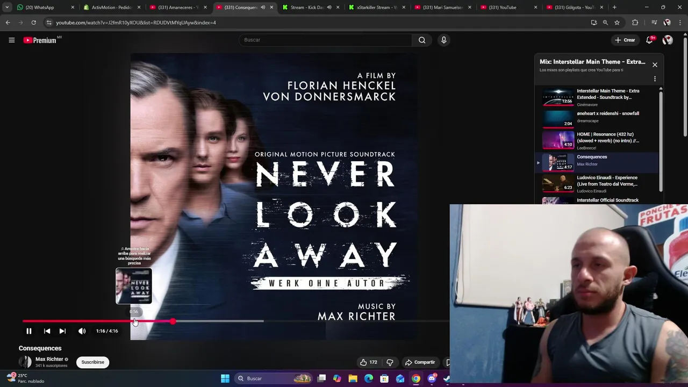Click the search magnifier button
The width and height of the screenshot is (688, 387).
(422, 40)
